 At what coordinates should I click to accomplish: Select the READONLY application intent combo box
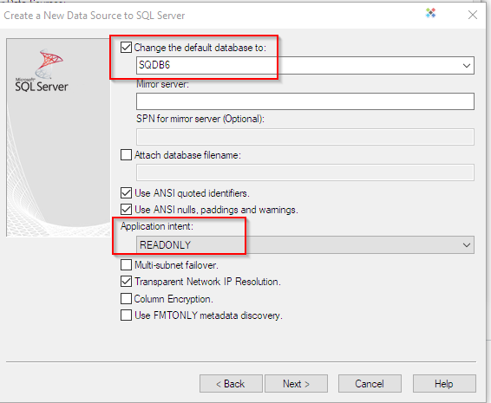click(305, 245)
